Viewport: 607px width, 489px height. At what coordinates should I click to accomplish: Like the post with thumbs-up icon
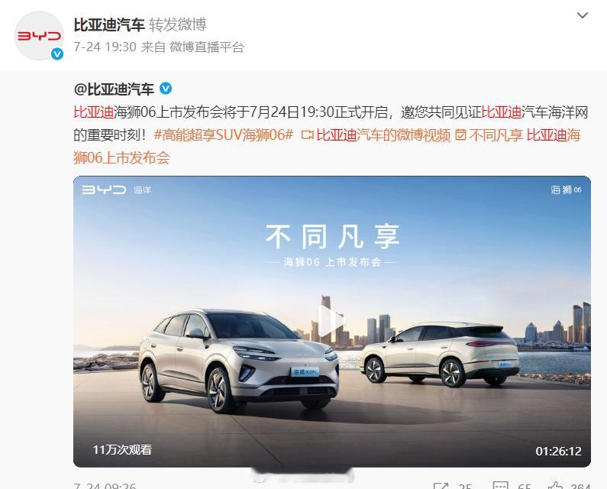click(x=555, y=486)
